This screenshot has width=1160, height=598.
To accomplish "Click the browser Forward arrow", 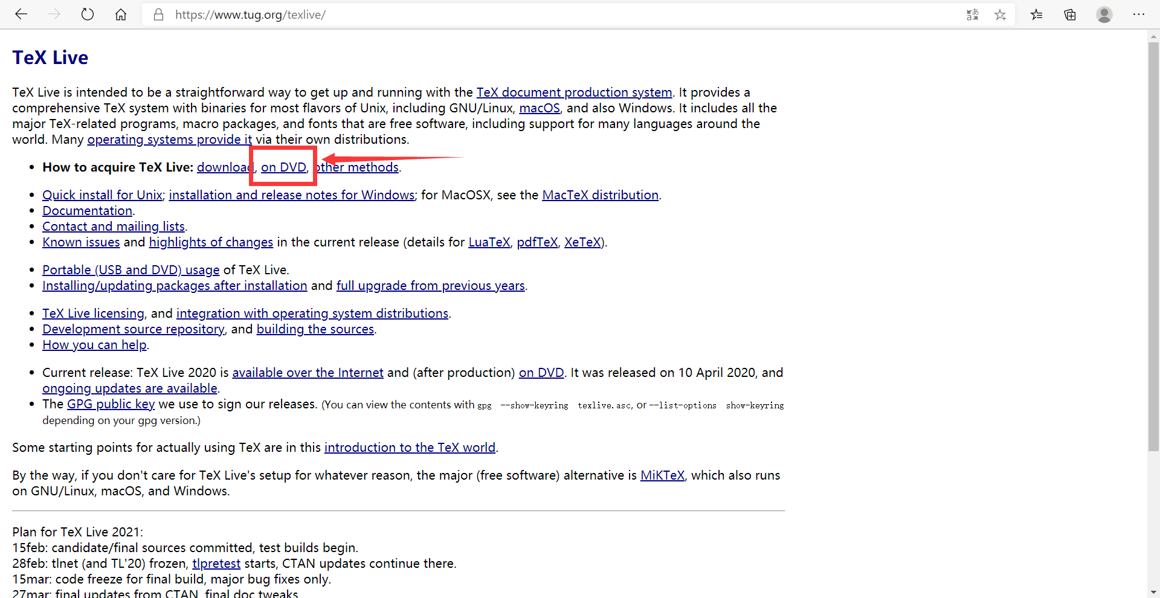I will [x=54, y=14].
